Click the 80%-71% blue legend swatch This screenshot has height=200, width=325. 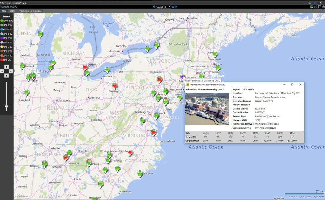2,30
